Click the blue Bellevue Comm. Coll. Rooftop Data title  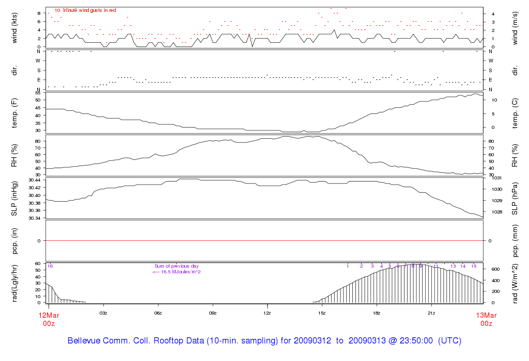pos(264,340)
